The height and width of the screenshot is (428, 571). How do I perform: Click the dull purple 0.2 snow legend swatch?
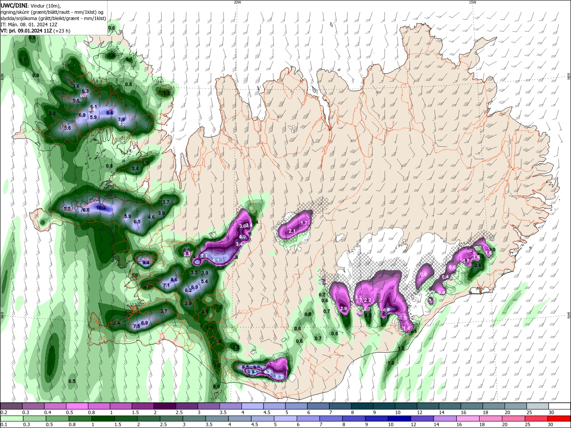tap(11, 406)
